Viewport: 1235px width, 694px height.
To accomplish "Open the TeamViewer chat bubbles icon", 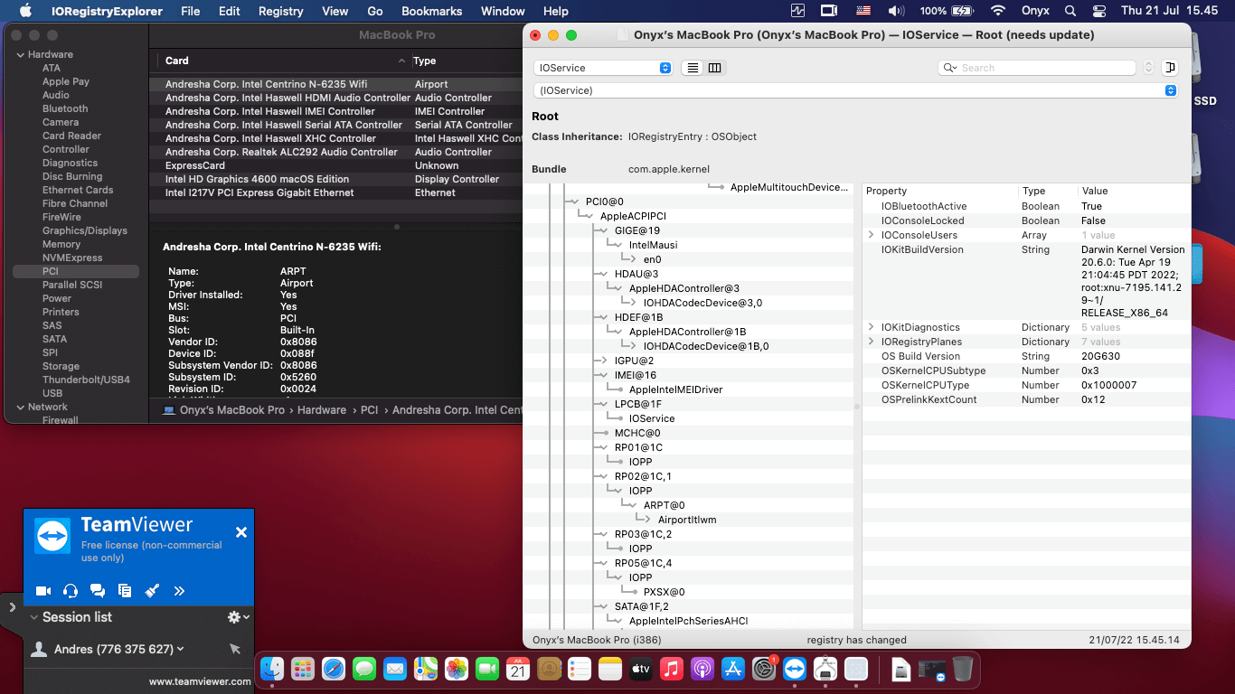I will point(98,591).
